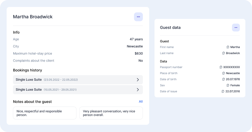
Task: Select the complaints value No
Action: (141, 61)
